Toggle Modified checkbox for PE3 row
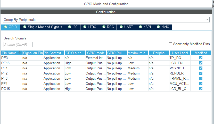The width and height of the screenshot is (214, 124). click(201, 58)
